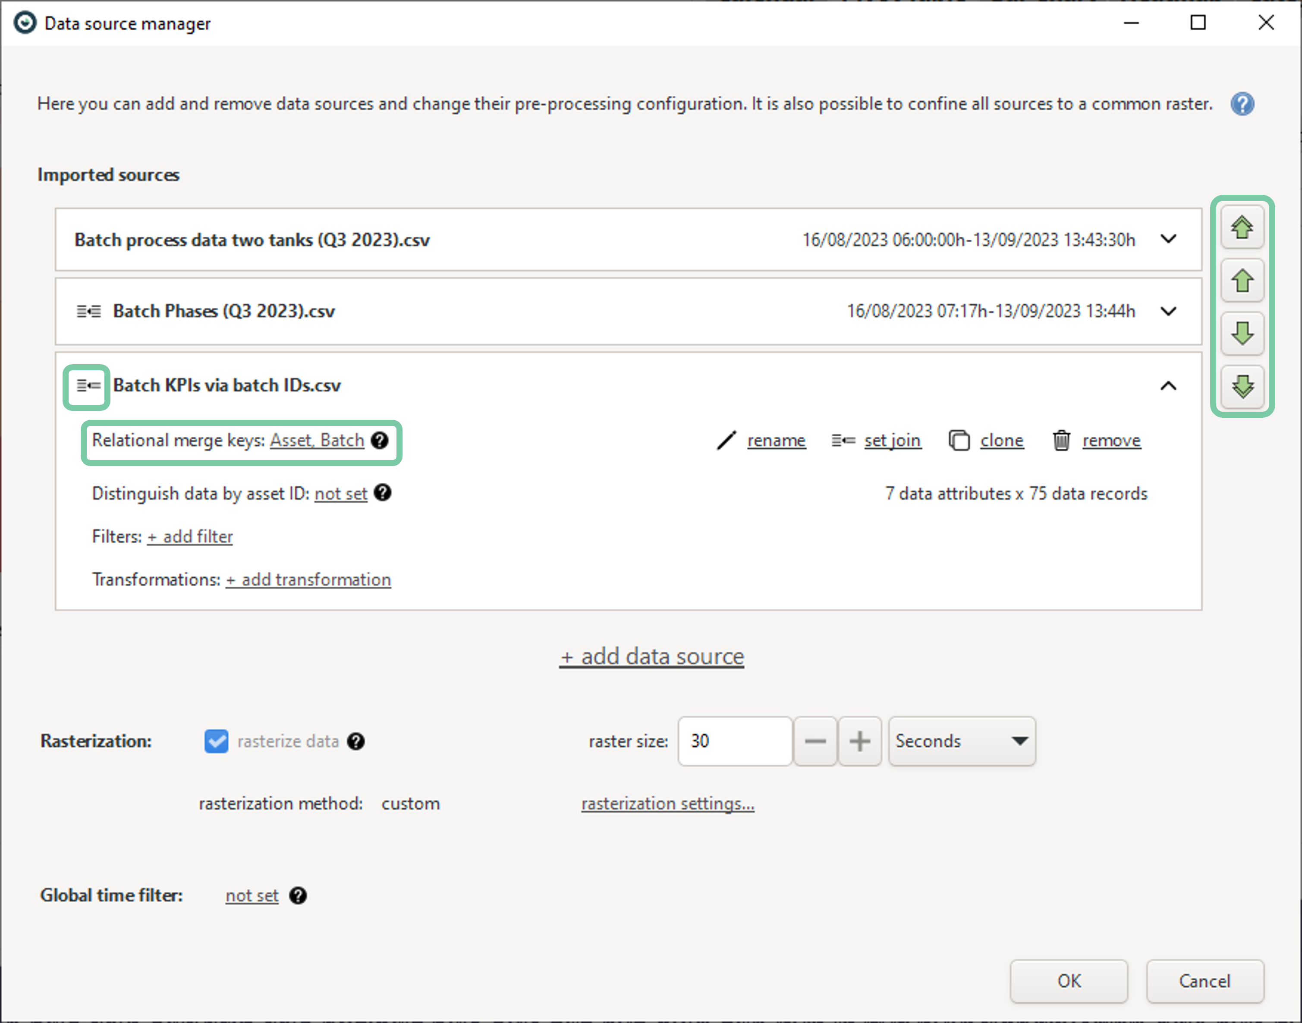This screenshot has width=1302, height=1023.
Task: Move selected source to the bottom
Action: 1242,387
